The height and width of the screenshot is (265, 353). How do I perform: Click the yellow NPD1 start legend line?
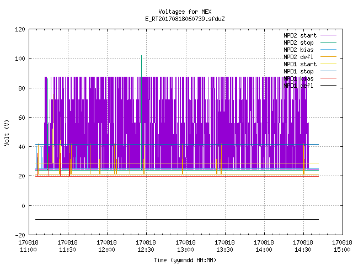point(328,64)
